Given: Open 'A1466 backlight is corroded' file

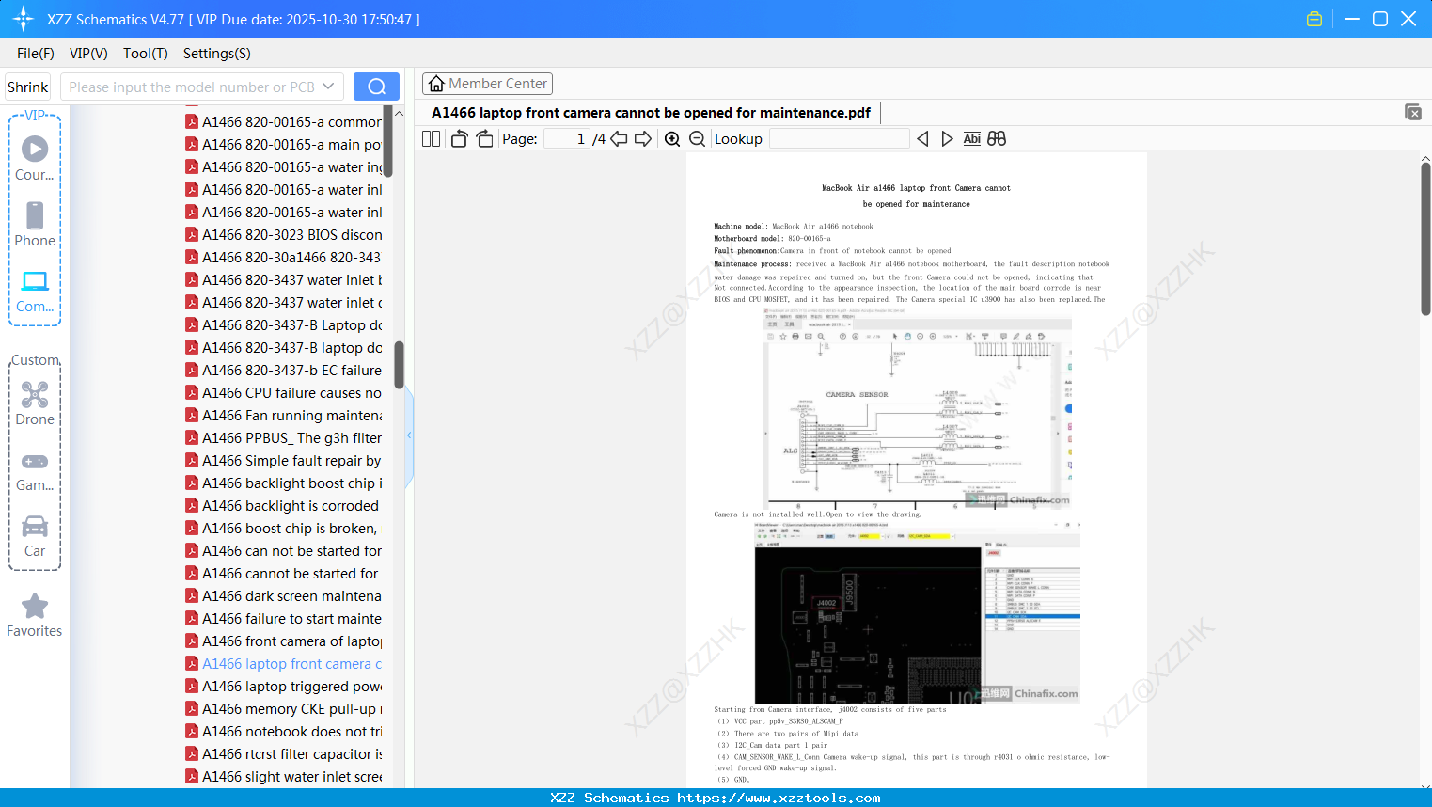Looking at the screenshot, I should [283, 506].
